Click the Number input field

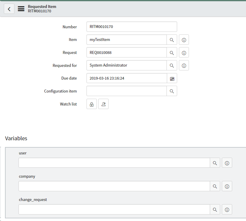pyautogui.click(x=132, y=27)
